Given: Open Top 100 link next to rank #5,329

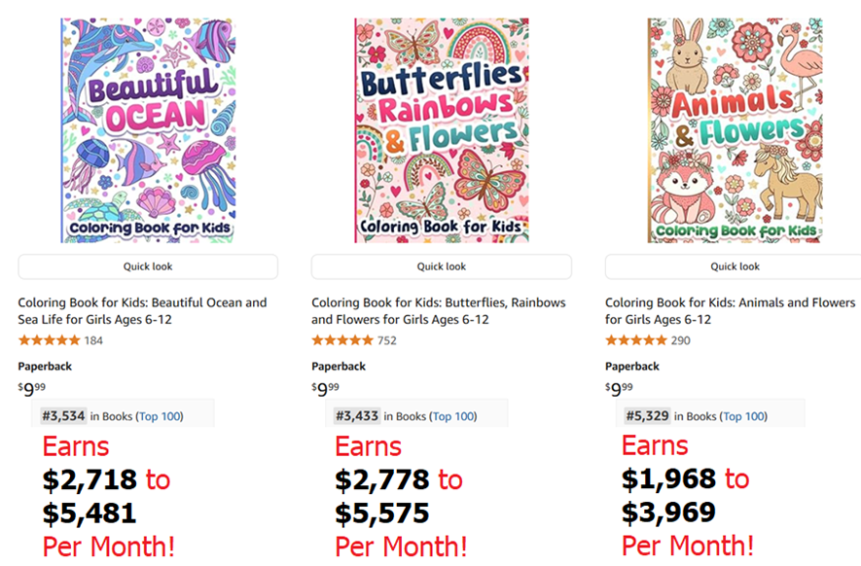Looking at the screenshot, I should pyautogui.click(x=743, y=416).
